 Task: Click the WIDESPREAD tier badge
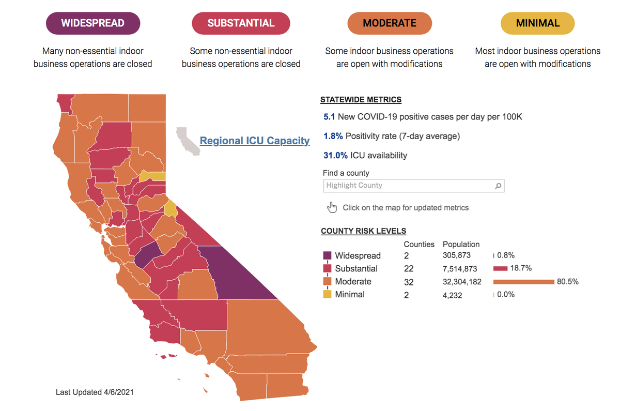tap(93, 23)
